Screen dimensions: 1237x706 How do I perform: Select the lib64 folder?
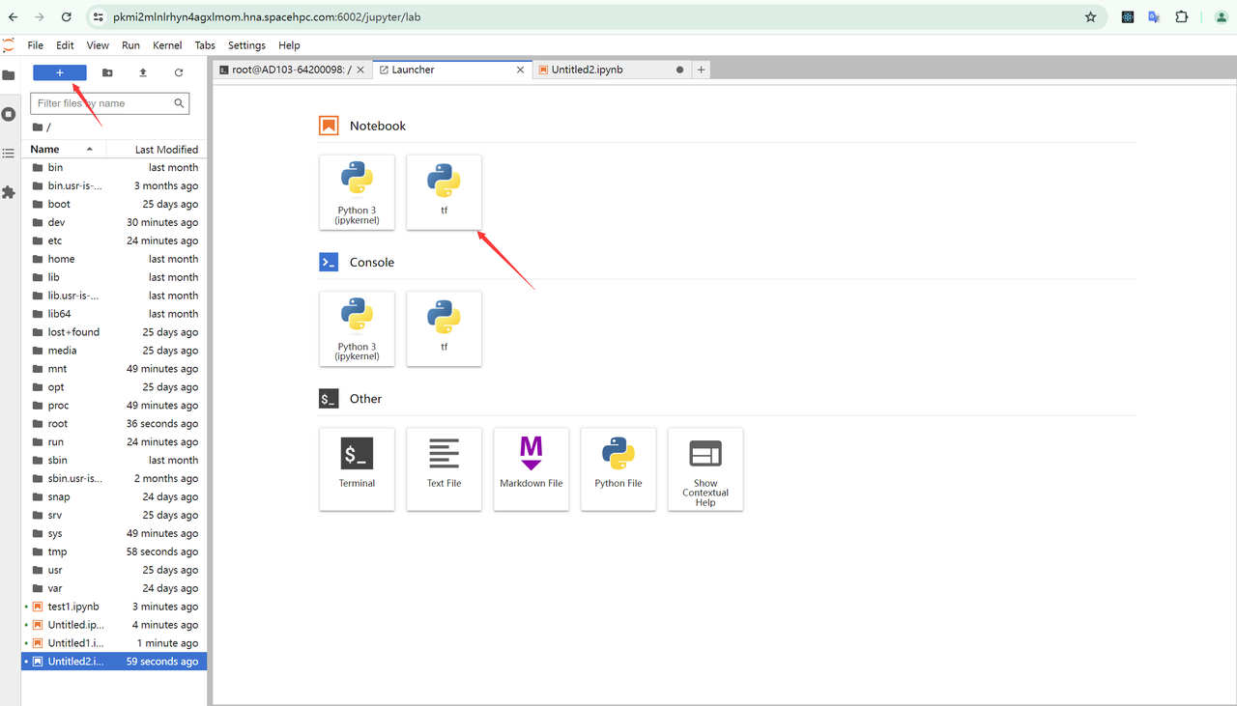(114, 314)
